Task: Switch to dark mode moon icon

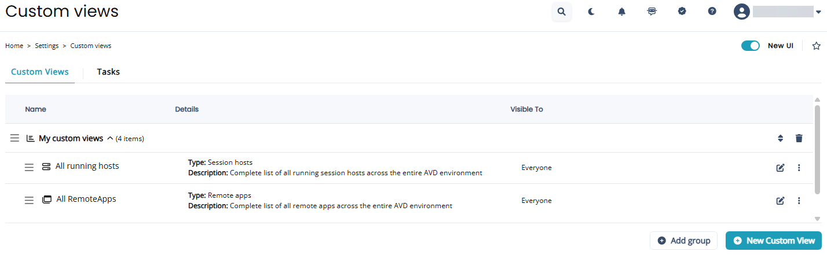Action: click(591, 12)
